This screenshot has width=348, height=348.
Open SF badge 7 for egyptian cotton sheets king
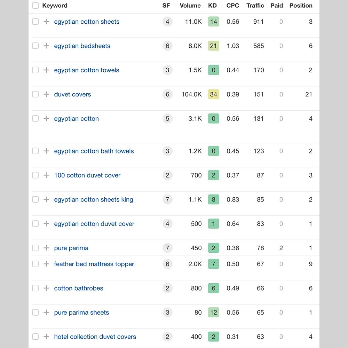pyautogui.click(x=167, y=200)
